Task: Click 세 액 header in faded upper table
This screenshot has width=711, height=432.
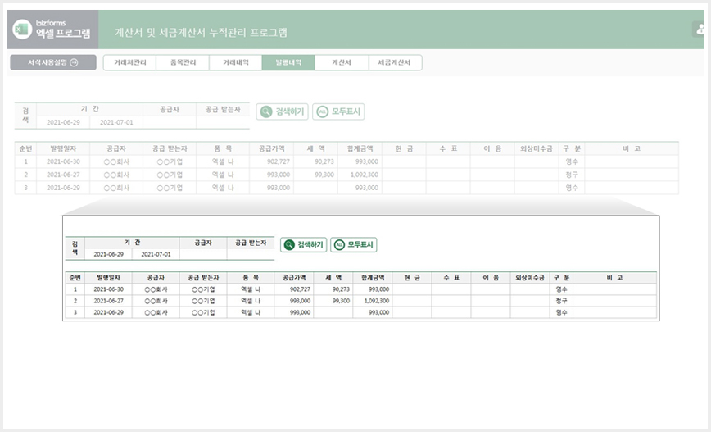Action: click(x=315, y=149)
